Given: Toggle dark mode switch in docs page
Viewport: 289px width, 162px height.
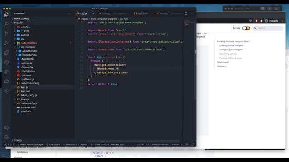Looking at the screenshot, I should coord(246,28).
